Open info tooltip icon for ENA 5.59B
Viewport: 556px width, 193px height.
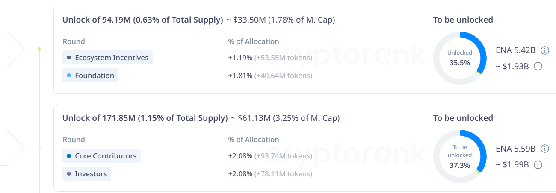pos(545,149)
